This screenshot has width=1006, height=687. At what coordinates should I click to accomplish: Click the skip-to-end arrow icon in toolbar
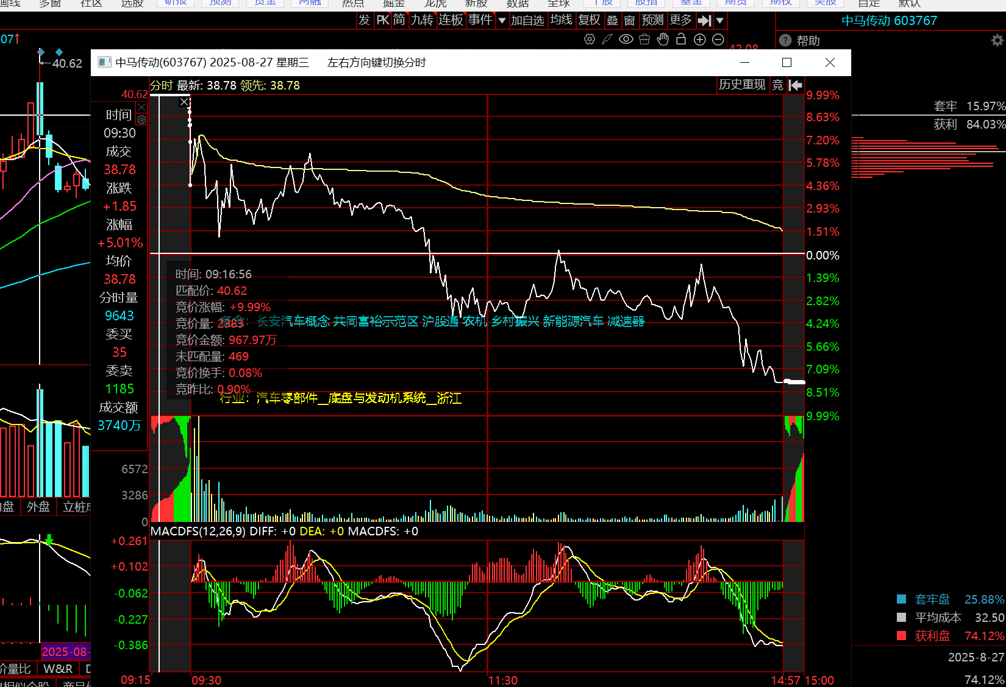click(x=704, y=21)
